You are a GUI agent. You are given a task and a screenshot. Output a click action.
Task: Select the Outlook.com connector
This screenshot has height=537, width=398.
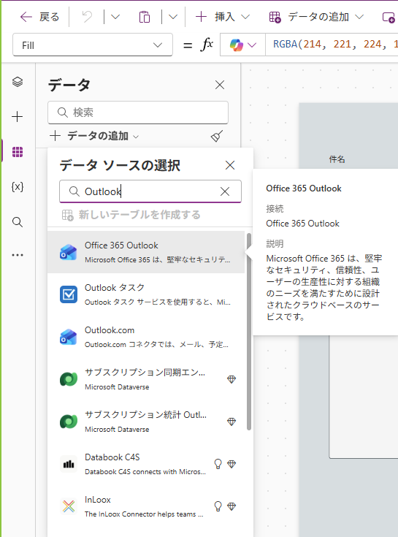point(146,337)
